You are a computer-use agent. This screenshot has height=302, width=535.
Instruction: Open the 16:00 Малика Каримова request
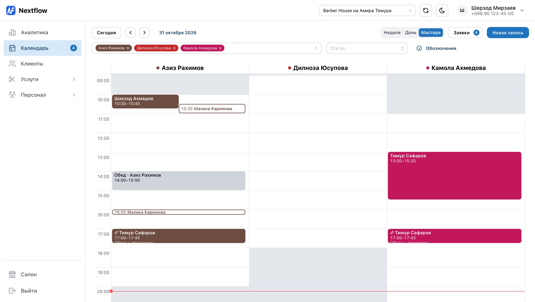(179, 212)
